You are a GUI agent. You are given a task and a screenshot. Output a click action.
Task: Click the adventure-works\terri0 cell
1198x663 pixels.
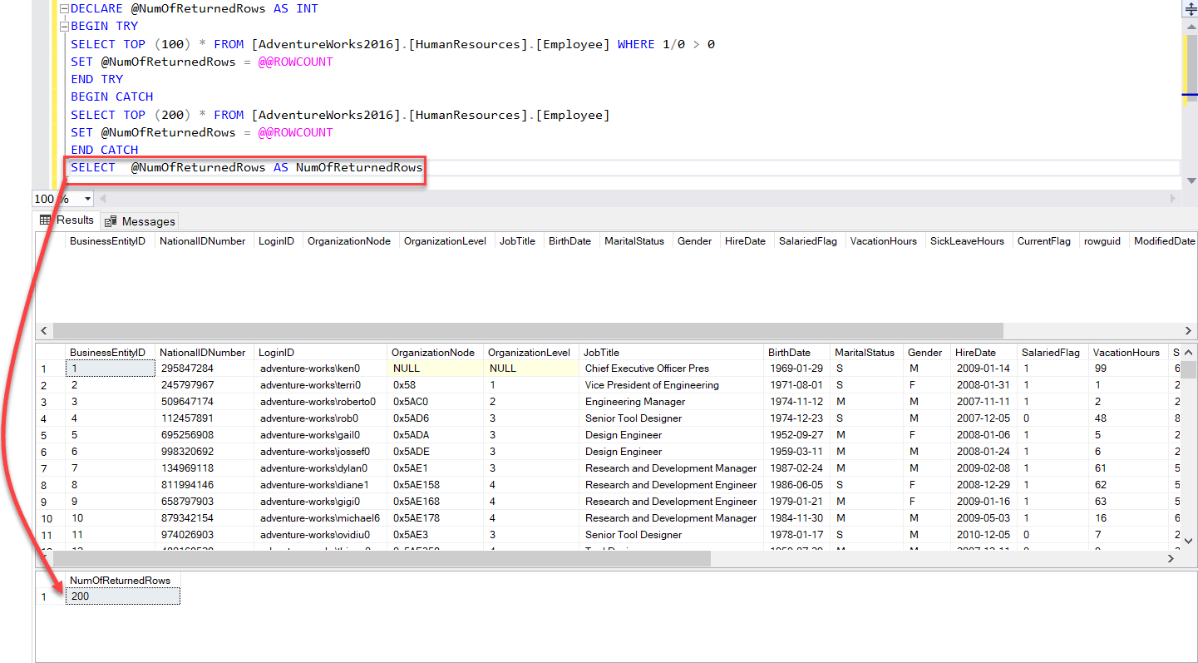pyautogui.click(x=320, y=385)
